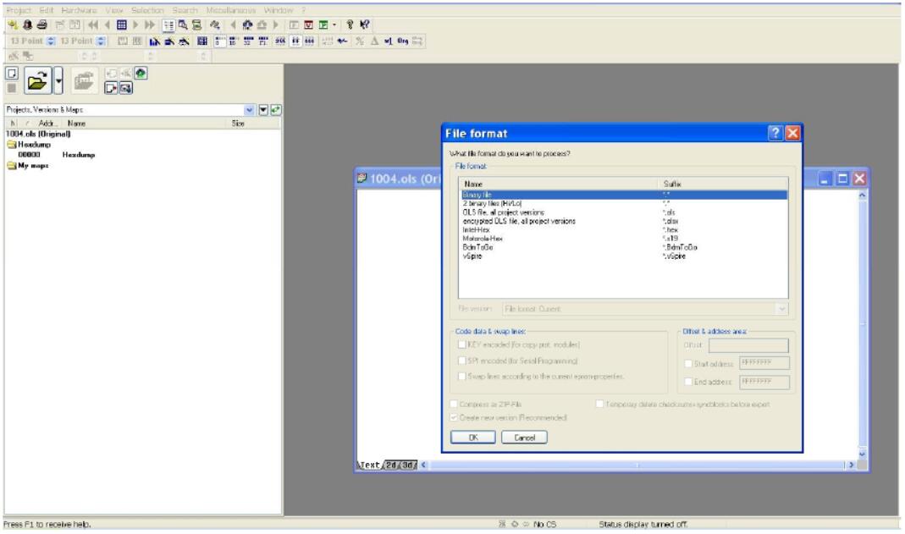Click the green refresh icon beside Projects dropdown
Viewport: 905px width, 534px height.
(275, 109)
